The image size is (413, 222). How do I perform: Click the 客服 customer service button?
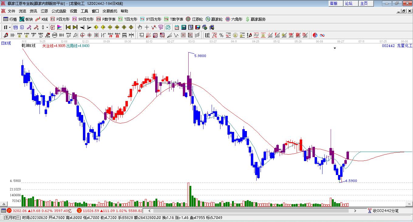(336, 3)
